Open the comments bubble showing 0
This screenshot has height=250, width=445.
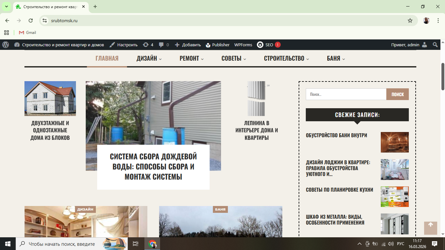pos(164,45)
